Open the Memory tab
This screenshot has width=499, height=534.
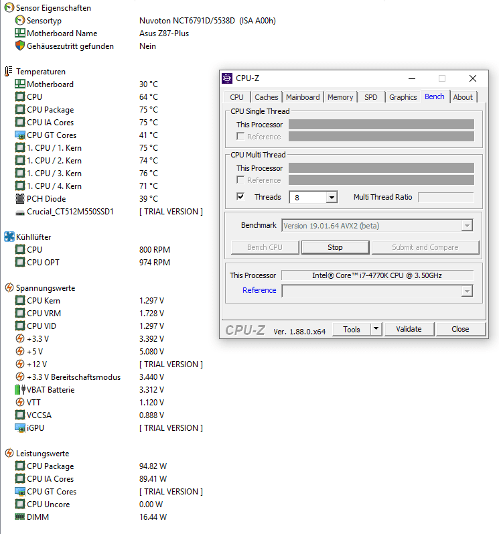tap(340, 97)
